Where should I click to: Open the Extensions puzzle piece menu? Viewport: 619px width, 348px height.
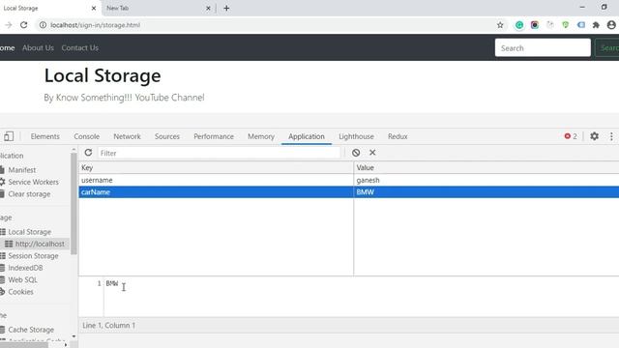[x=596, y=25]
